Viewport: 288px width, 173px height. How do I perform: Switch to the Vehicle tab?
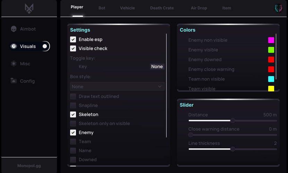click(127, 8)
